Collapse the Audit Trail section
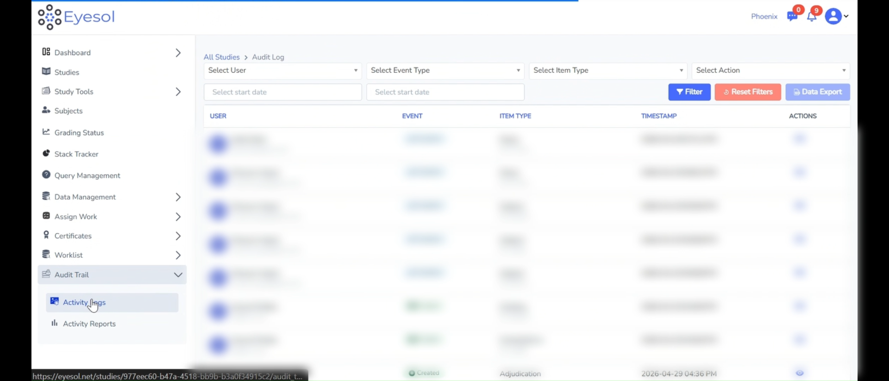 click(x=178, y=275)
